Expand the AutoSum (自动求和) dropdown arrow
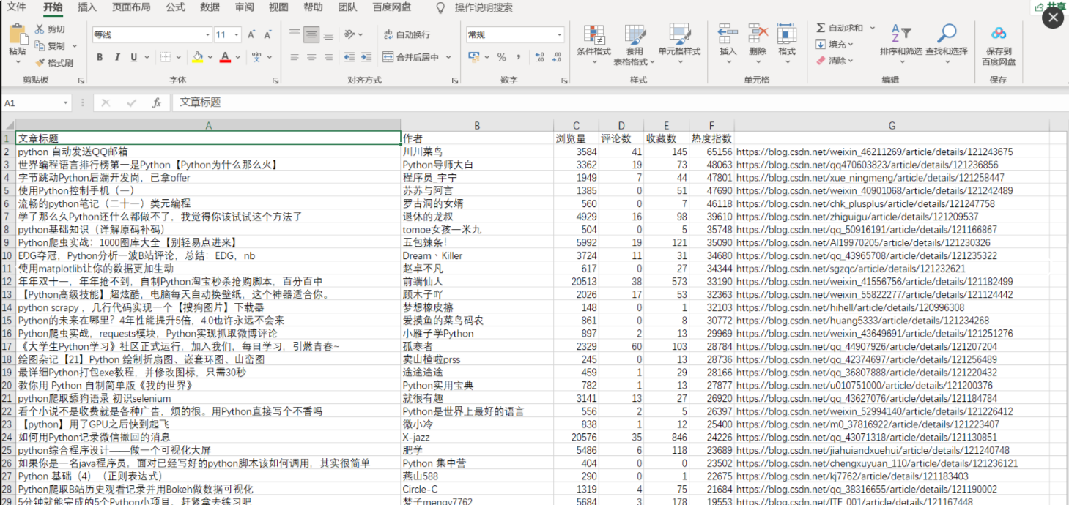This screenshot has width=1069, height=505. pyautogui.click(x=873, y=28)
